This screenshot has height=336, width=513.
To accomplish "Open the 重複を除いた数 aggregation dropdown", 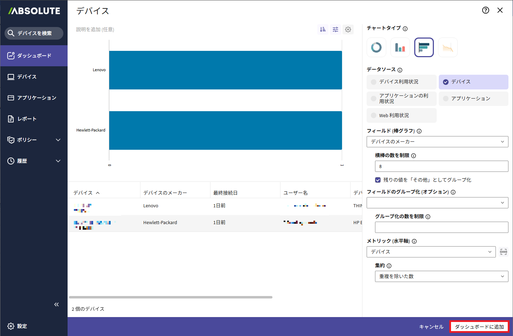I will 441,276.
